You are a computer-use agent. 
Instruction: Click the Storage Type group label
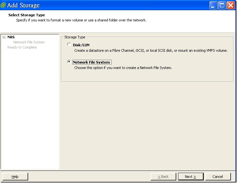[75, 37]
